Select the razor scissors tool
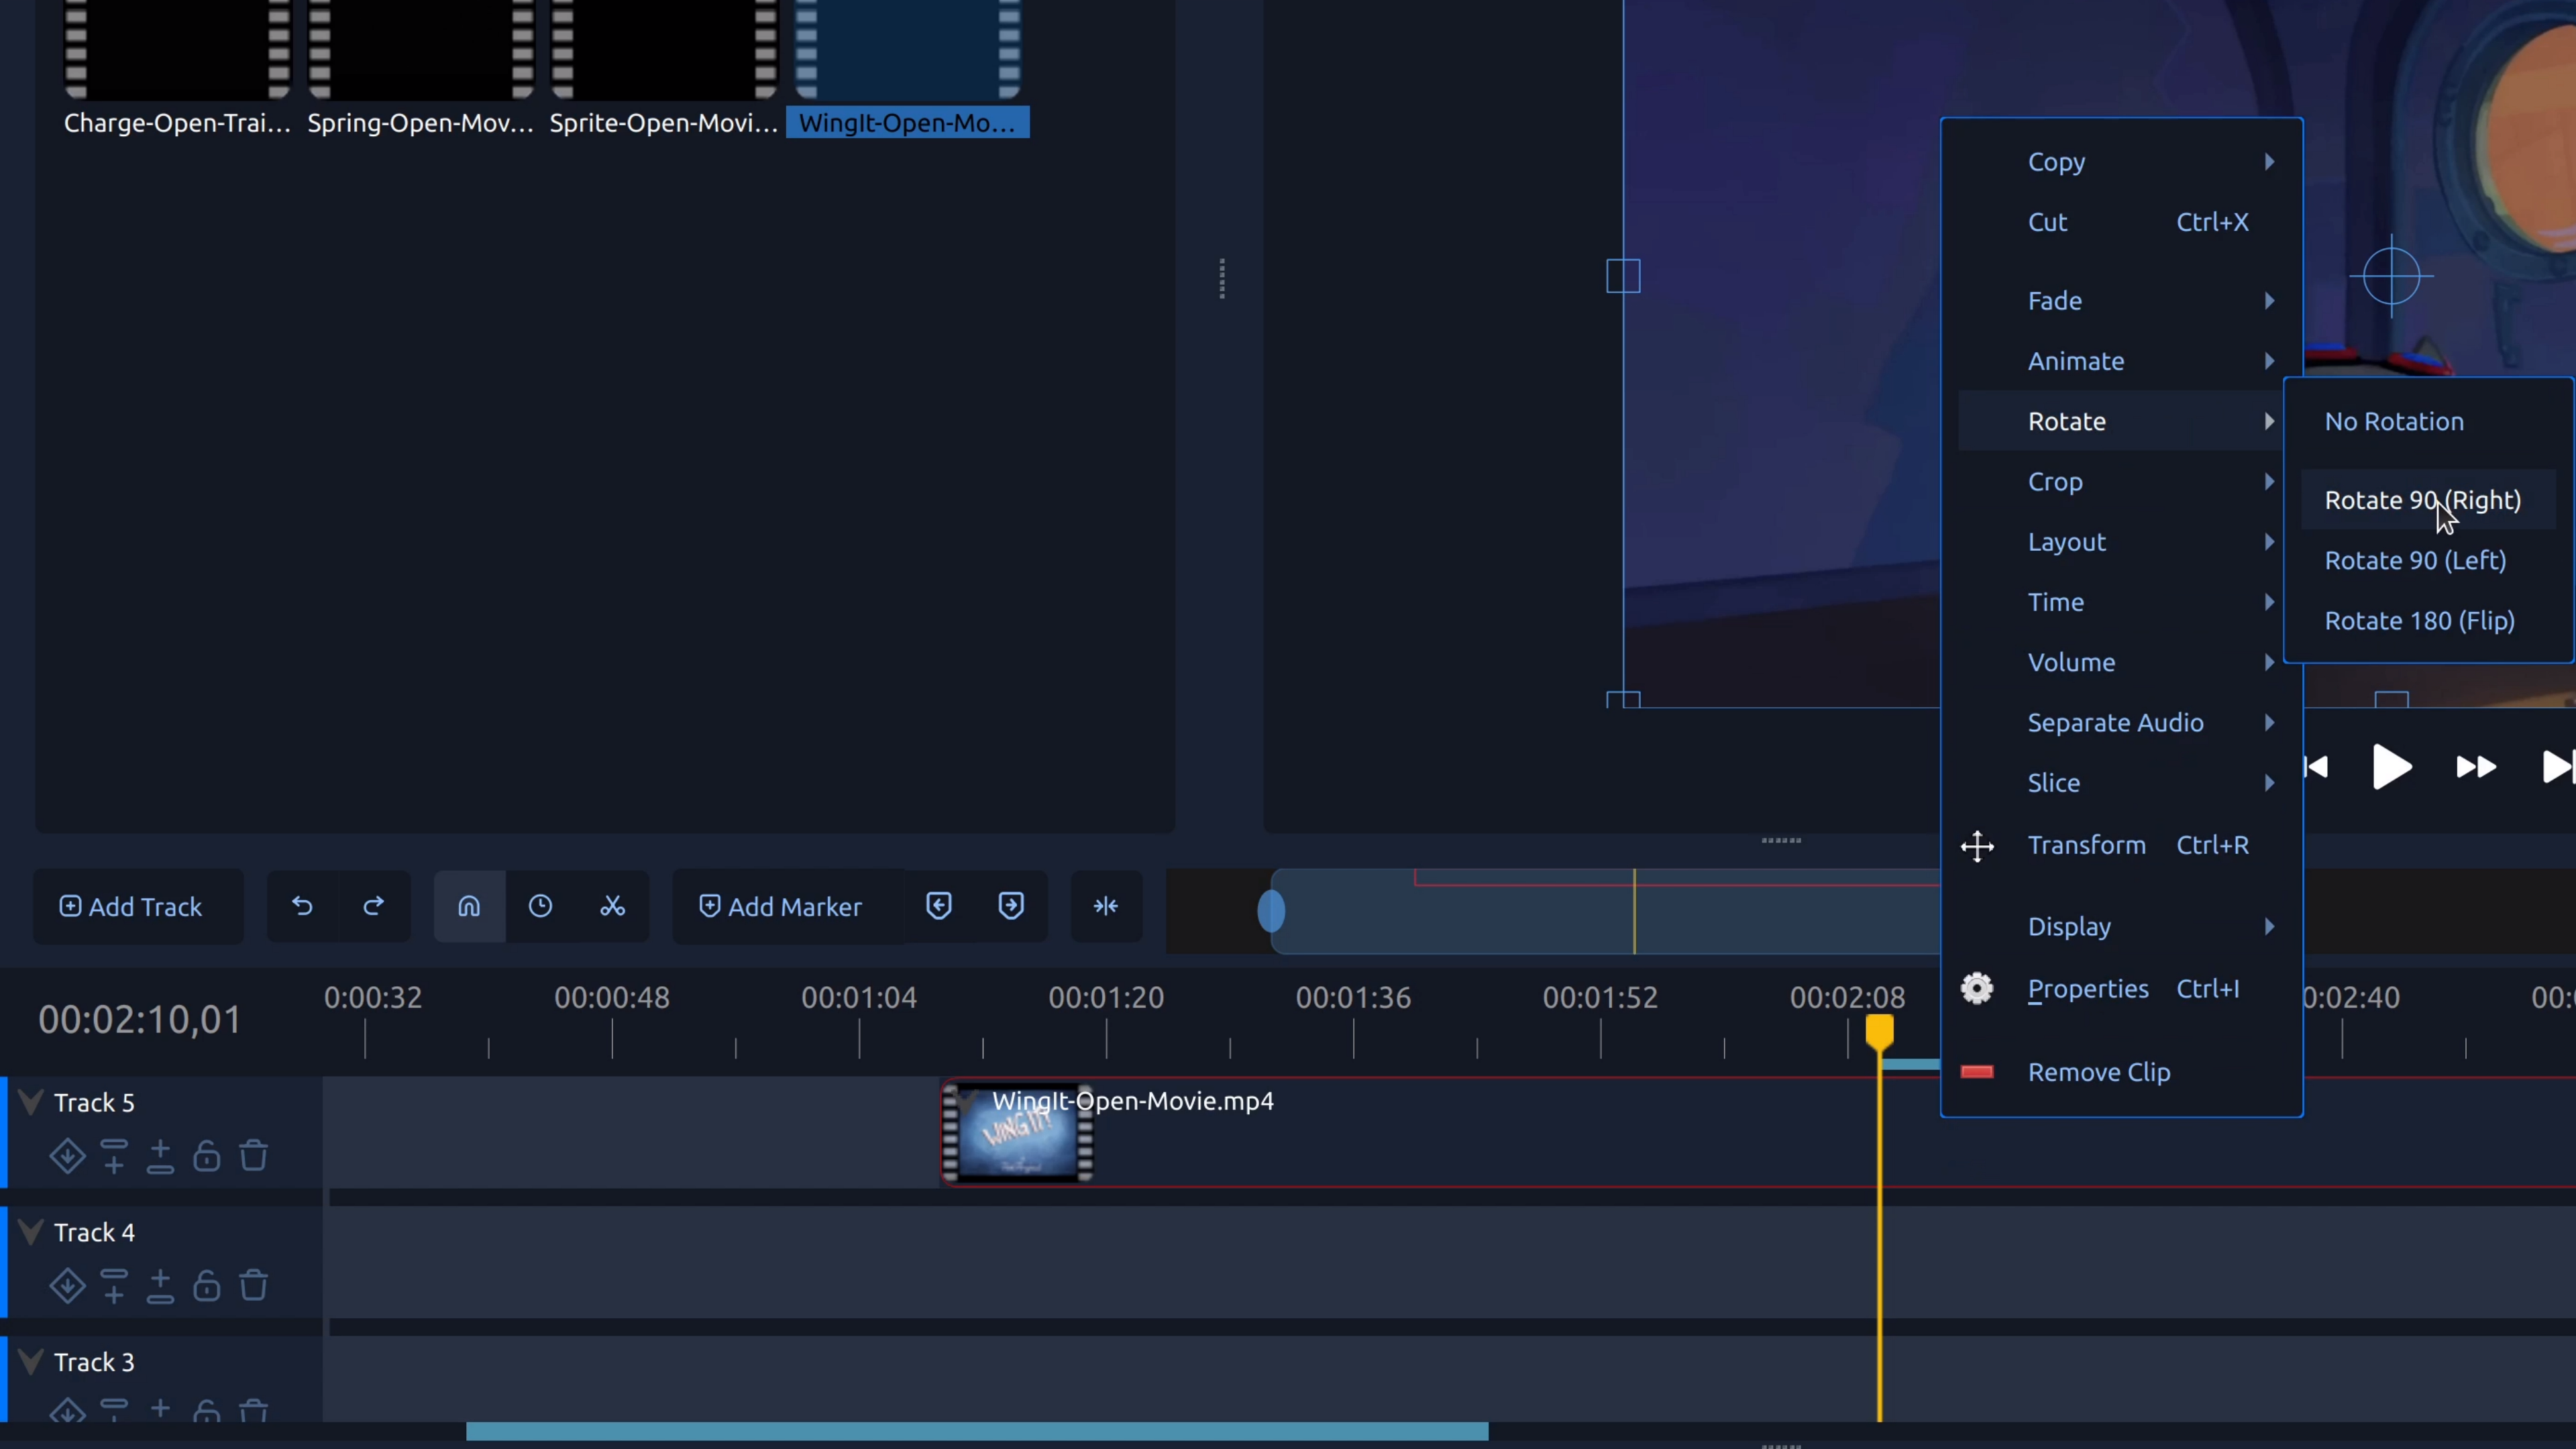The width and height of the screenshot is (2576, 1449). [x=612, y=906]
